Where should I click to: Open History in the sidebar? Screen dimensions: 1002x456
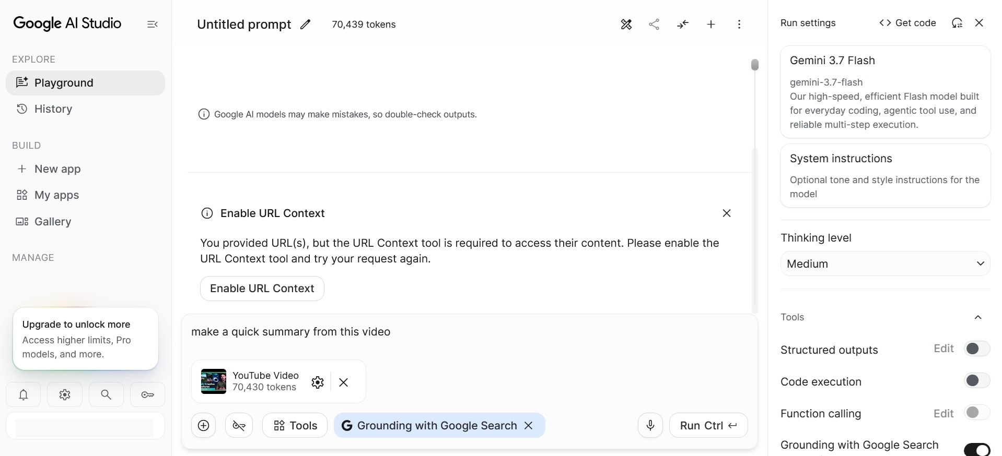(x=86, y=109)
